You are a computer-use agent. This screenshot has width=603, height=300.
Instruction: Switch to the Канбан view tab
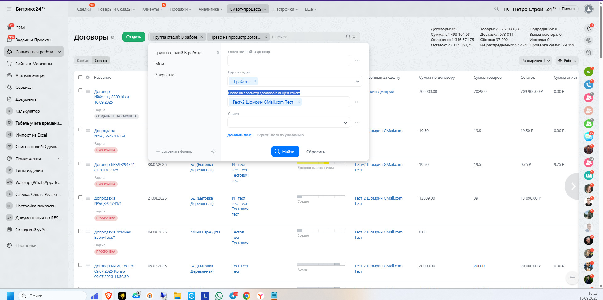click(83, 61)
